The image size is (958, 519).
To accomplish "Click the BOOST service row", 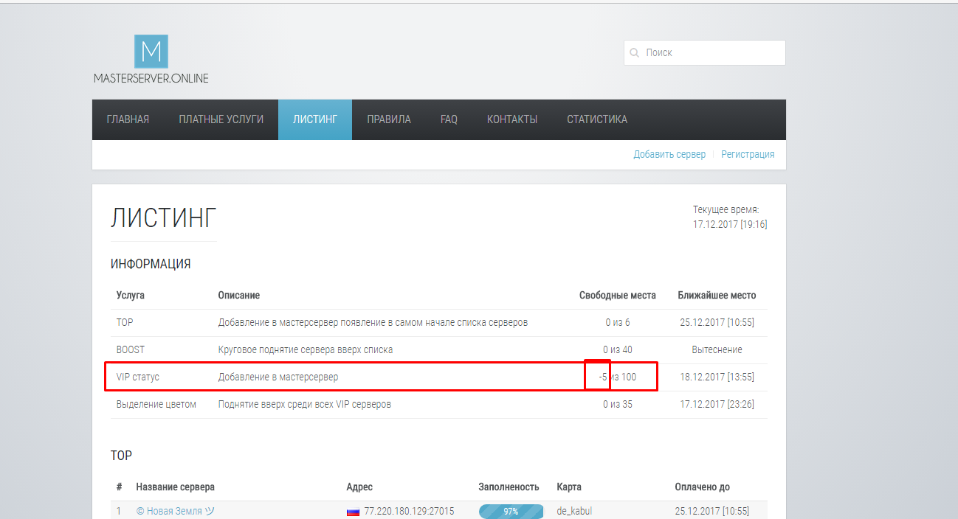I will click(439, 349).
